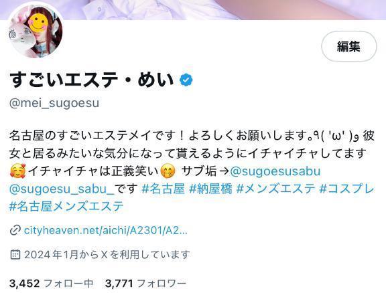Viewport: 386px width, 293px height.
Task: Select the #メンズエステ hashtag
Action: click(x=275, y=189)
